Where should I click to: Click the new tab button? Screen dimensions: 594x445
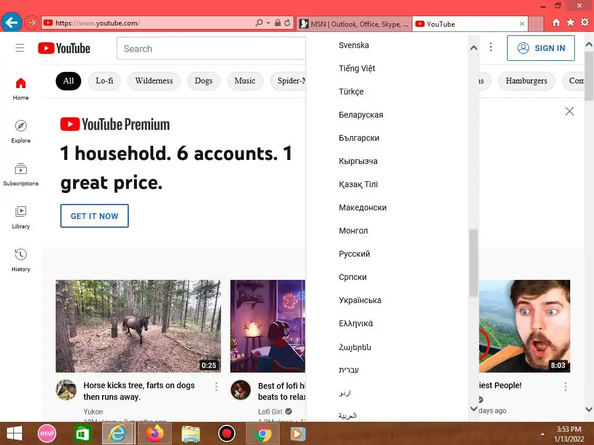coord(536,24)
